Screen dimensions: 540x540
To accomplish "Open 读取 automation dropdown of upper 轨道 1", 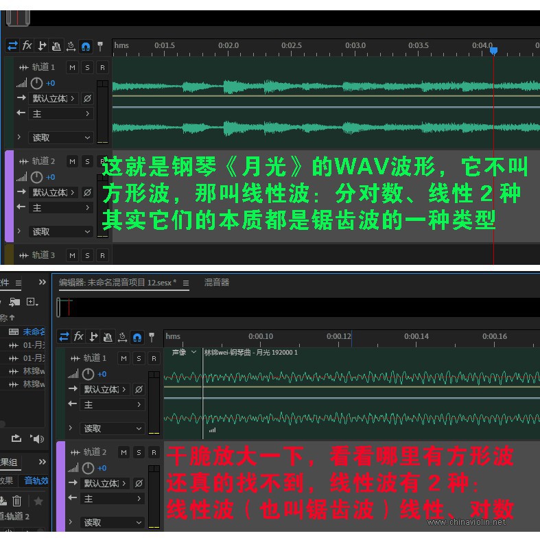I will (60, 138).
